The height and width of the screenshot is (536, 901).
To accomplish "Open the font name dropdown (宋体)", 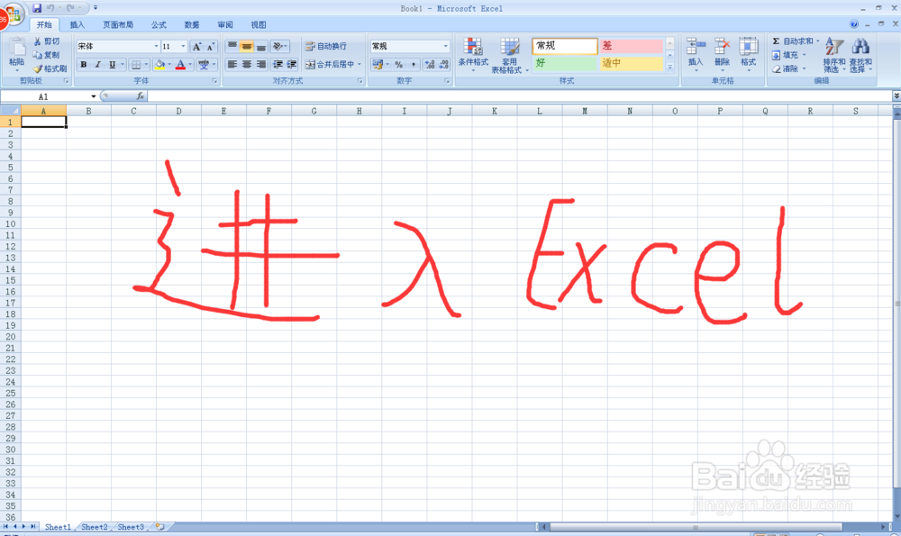I will tap(156, 46).
